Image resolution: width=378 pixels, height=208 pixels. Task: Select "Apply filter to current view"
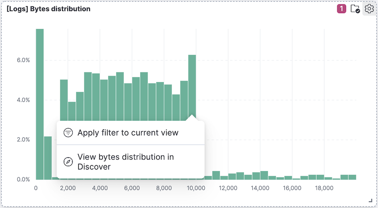(x=128, y=133)
